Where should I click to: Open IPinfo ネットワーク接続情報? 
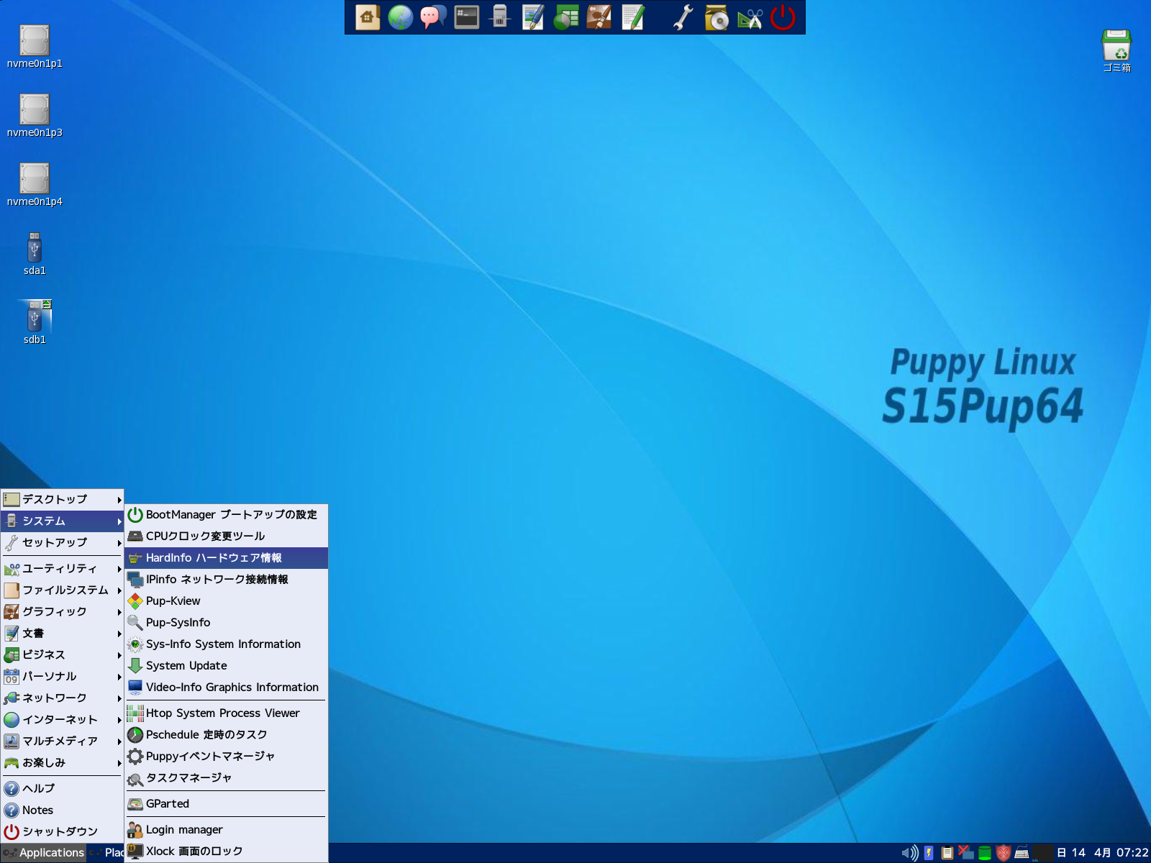coord(227,580)
